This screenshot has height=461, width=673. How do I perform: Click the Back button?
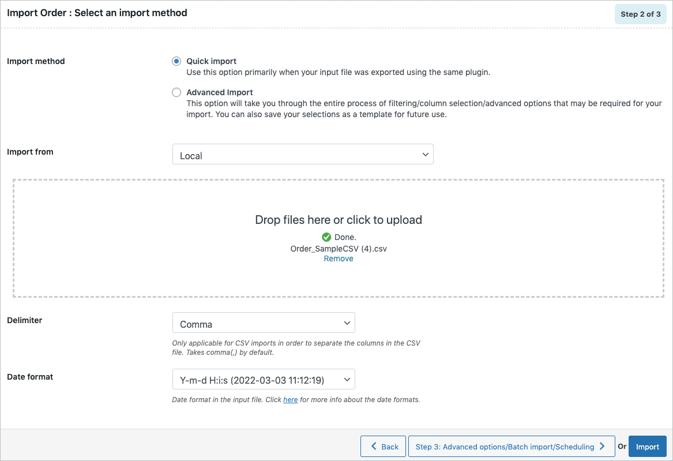[x=383, y=447]
